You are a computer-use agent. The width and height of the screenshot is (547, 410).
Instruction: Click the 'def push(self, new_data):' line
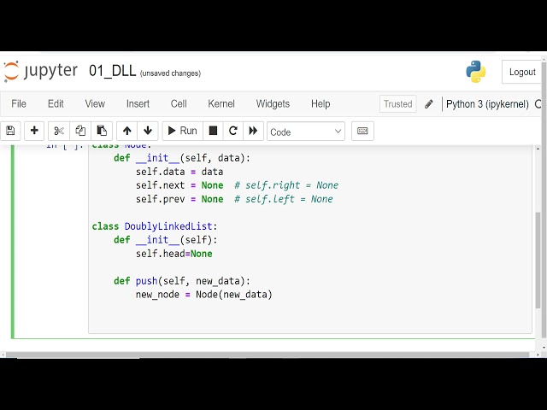[x=182, y=281]
